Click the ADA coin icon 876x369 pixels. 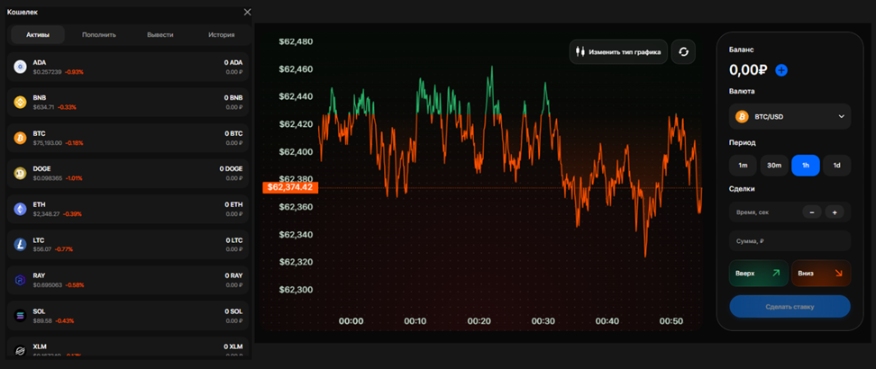[20, 67]
